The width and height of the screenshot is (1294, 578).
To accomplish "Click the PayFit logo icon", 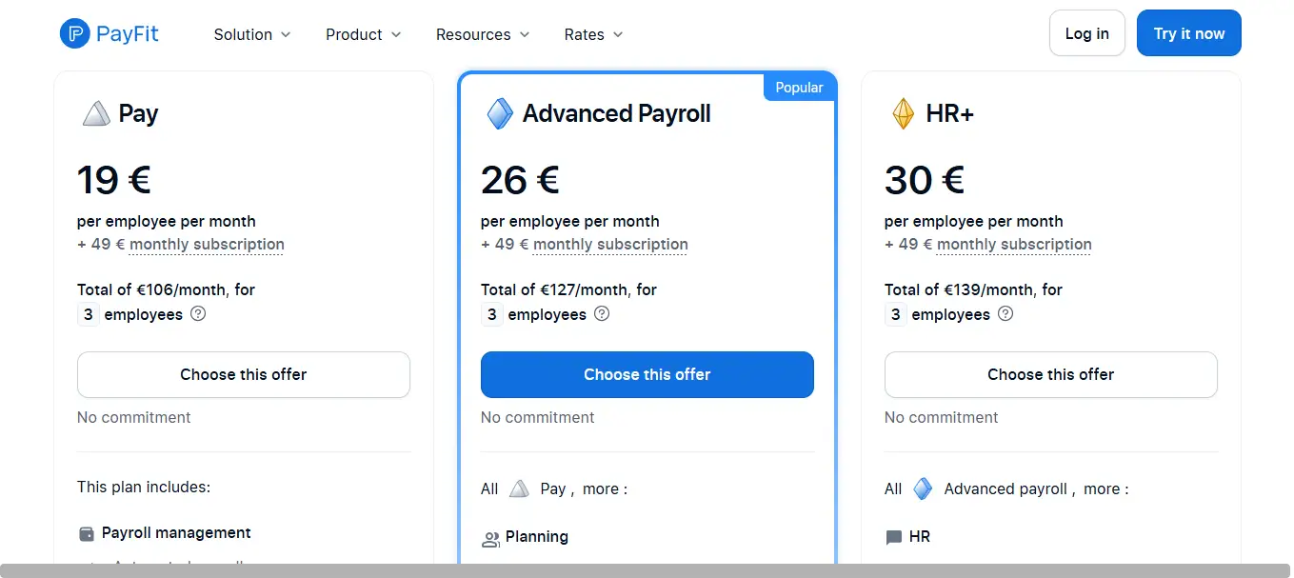I will coord(74,34).
